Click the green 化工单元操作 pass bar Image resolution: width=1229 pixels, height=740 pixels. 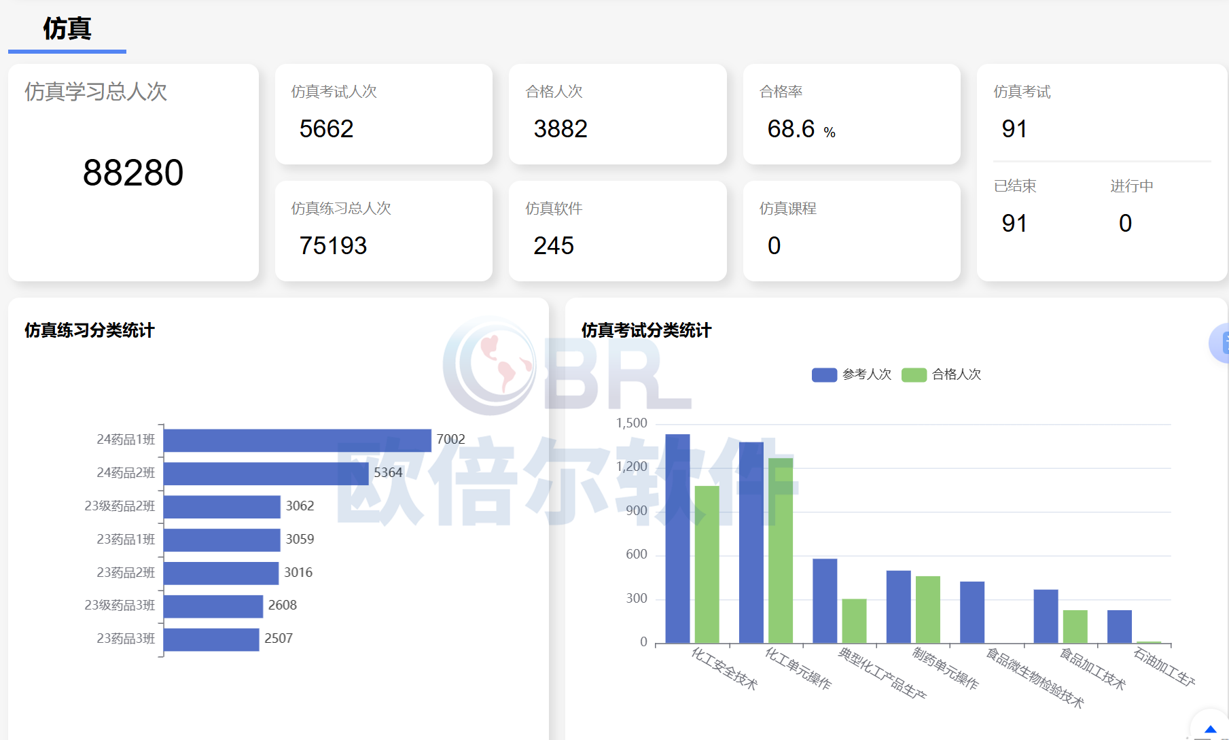click(x=781, y=550)
